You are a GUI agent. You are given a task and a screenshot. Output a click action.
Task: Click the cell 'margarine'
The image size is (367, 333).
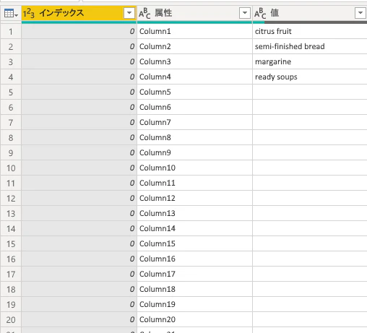point(310,61)
